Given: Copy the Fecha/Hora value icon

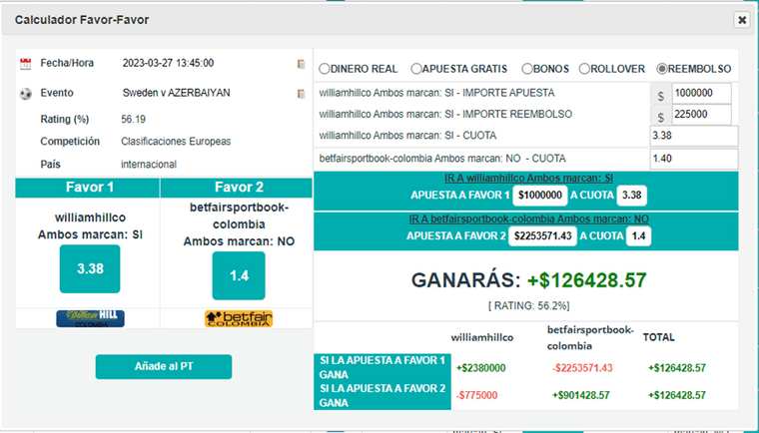Looking at the screenshot, I should 301,64.
